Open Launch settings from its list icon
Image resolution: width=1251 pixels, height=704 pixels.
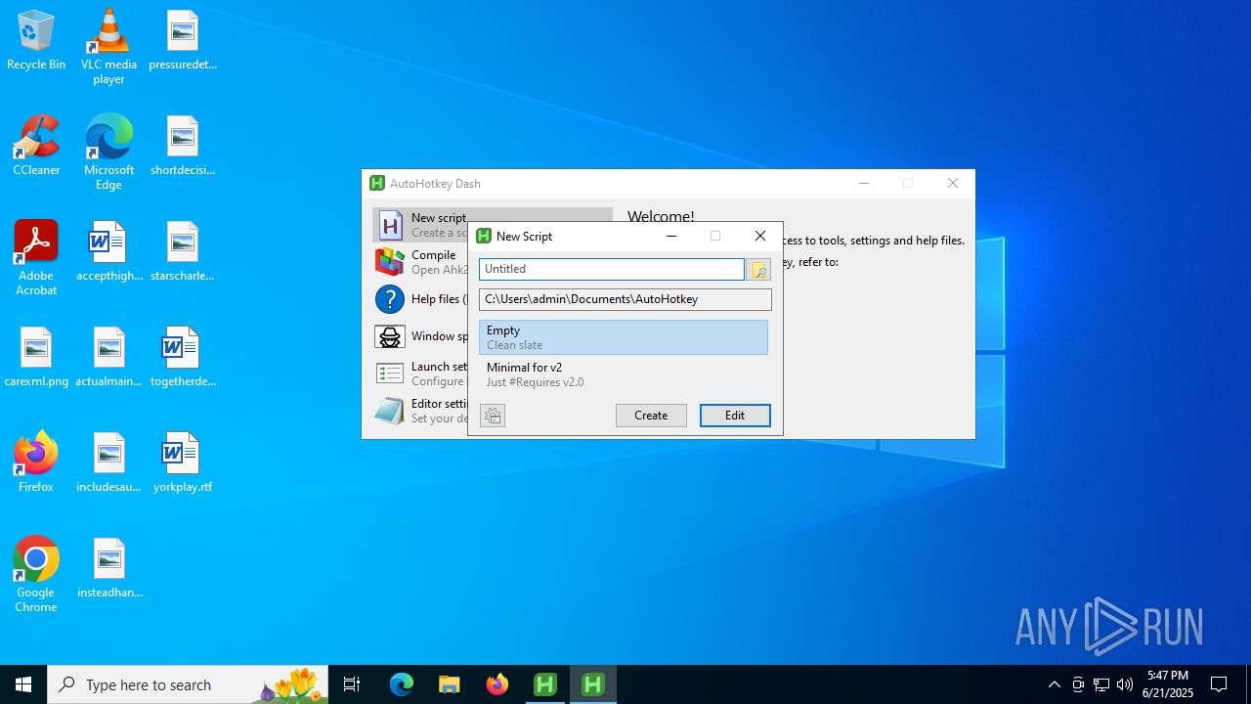point(390,374)
